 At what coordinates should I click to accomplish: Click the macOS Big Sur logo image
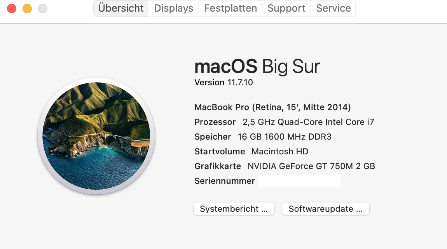click(96, 136)
